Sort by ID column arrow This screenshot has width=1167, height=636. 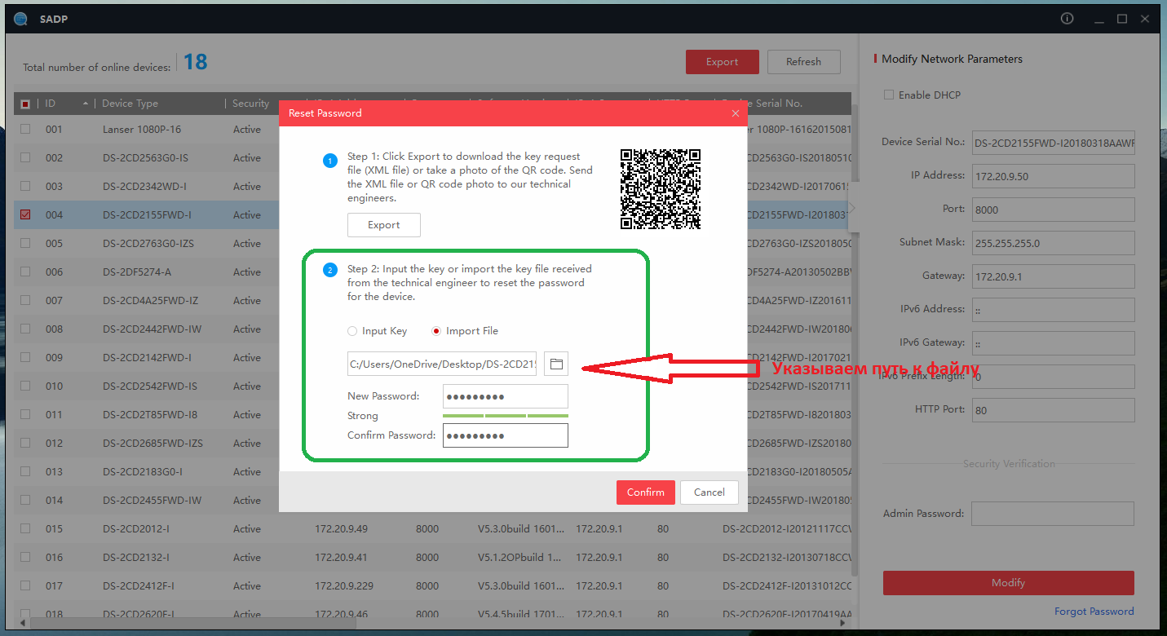click(x=85, y=104)
